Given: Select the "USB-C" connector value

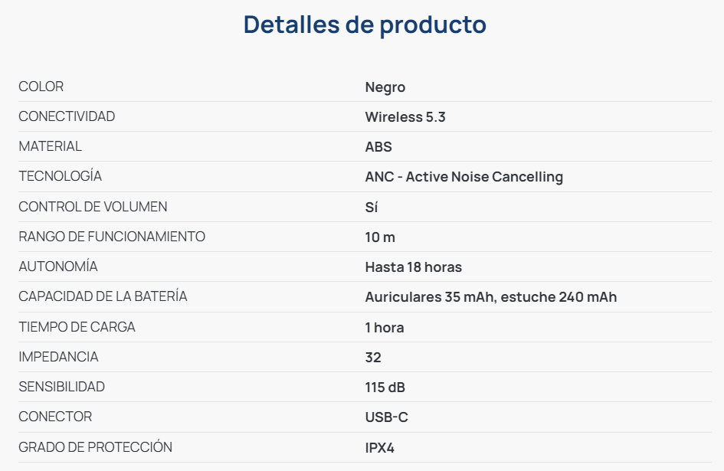Looking at the screenshot, I should [x=387, y=417].
